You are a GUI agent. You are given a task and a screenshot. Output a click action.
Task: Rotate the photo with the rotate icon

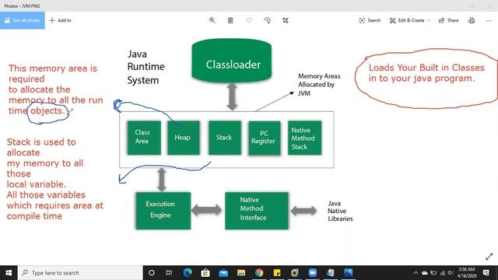coord(267,20)
